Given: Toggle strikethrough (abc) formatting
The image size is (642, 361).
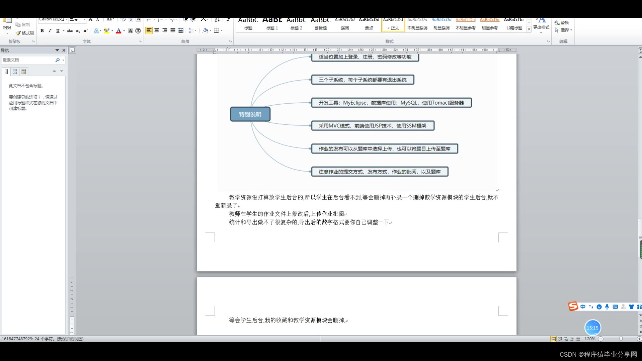Looking at the screenshot, I should tap(70, 31).
